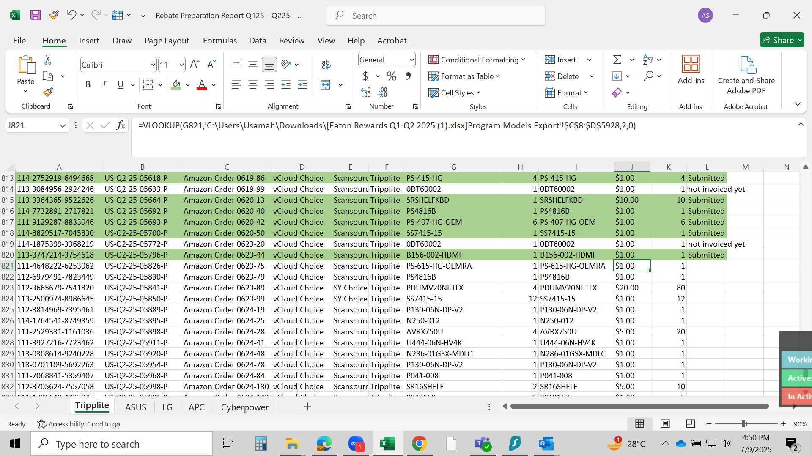The height and width of the screenshot is (456, 812).
Task: Apply the red Font Color swatch
Action: pos(202,85)
